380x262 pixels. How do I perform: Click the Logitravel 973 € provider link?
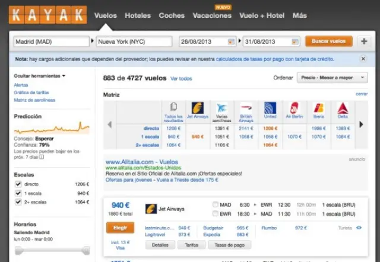167,235
